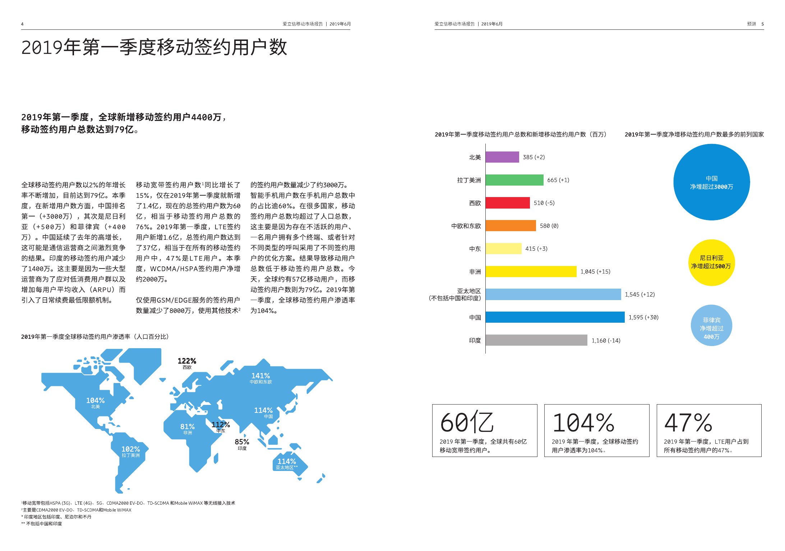Click the red 西欧 bar
The height and width of the screenshot is (551, 785).
click(507, 203)
